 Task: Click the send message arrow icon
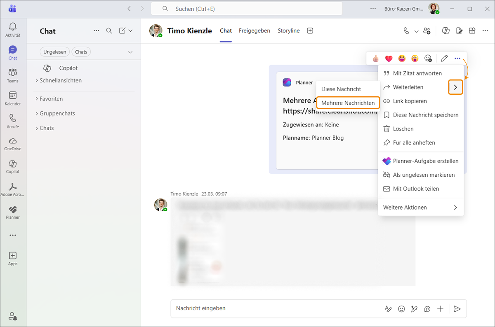[457, 308]
